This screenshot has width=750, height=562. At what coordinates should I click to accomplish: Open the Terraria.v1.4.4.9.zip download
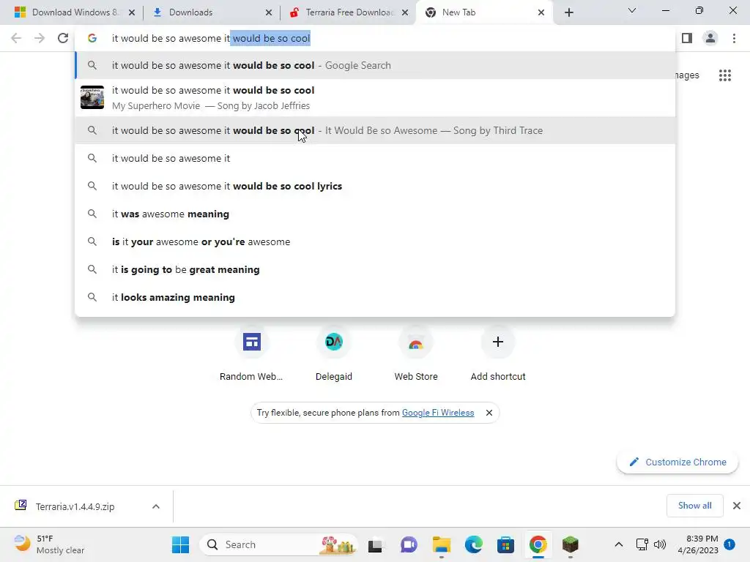click(75, 506)
